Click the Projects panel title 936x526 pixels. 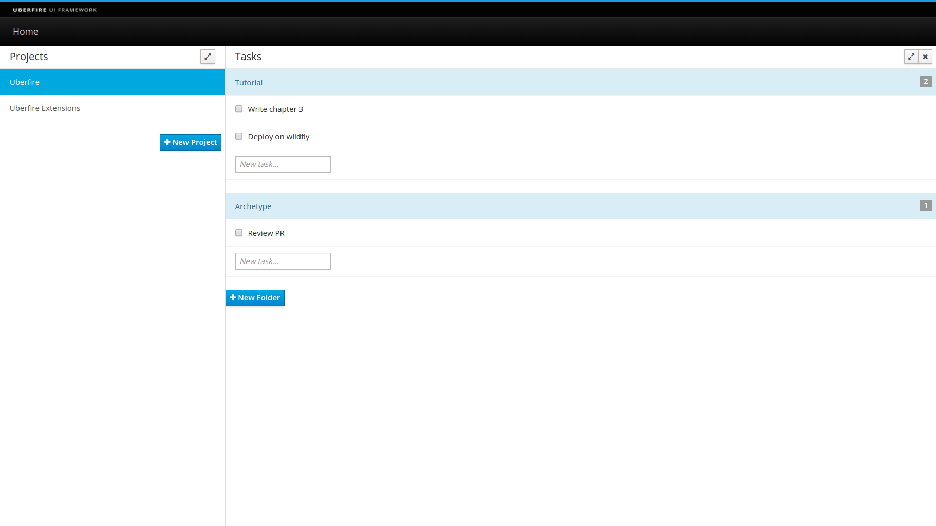pos(29,57)
